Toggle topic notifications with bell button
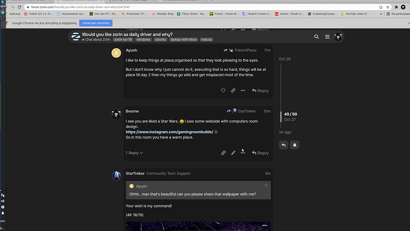Image resolution: width=410 pixels, height=231 pixels. pyautogui.click(x=294, y=145)
